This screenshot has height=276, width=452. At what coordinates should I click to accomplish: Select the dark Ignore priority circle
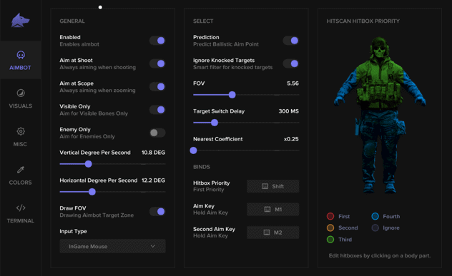(375, 228)
